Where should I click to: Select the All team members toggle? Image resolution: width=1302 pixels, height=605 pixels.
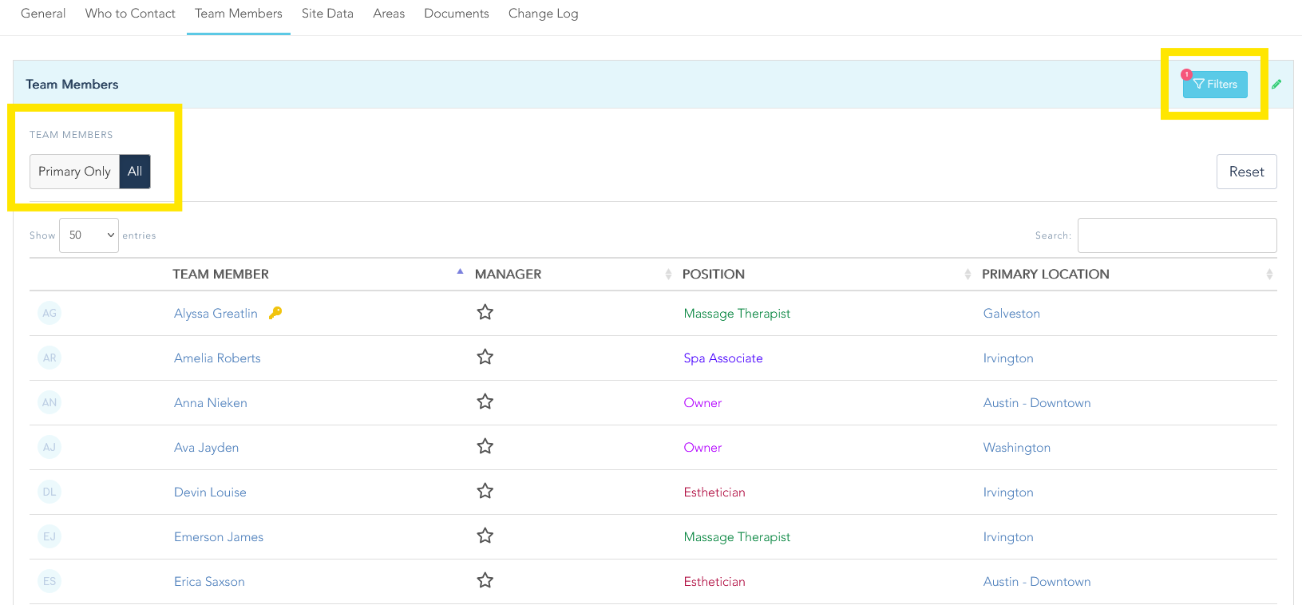135,172
